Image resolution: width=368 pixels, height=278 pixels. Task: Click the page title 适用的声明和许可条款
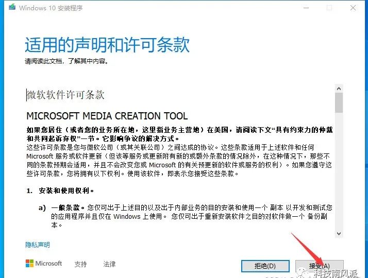tap(107, 45)
